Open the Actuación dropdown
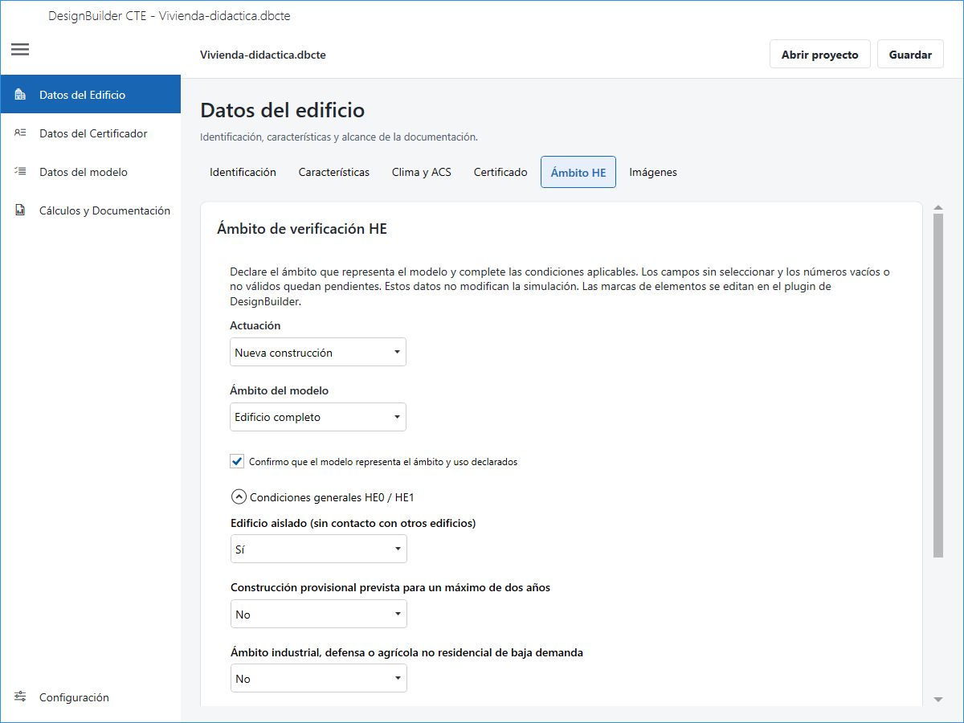The image size is (964, 723). 318,352
